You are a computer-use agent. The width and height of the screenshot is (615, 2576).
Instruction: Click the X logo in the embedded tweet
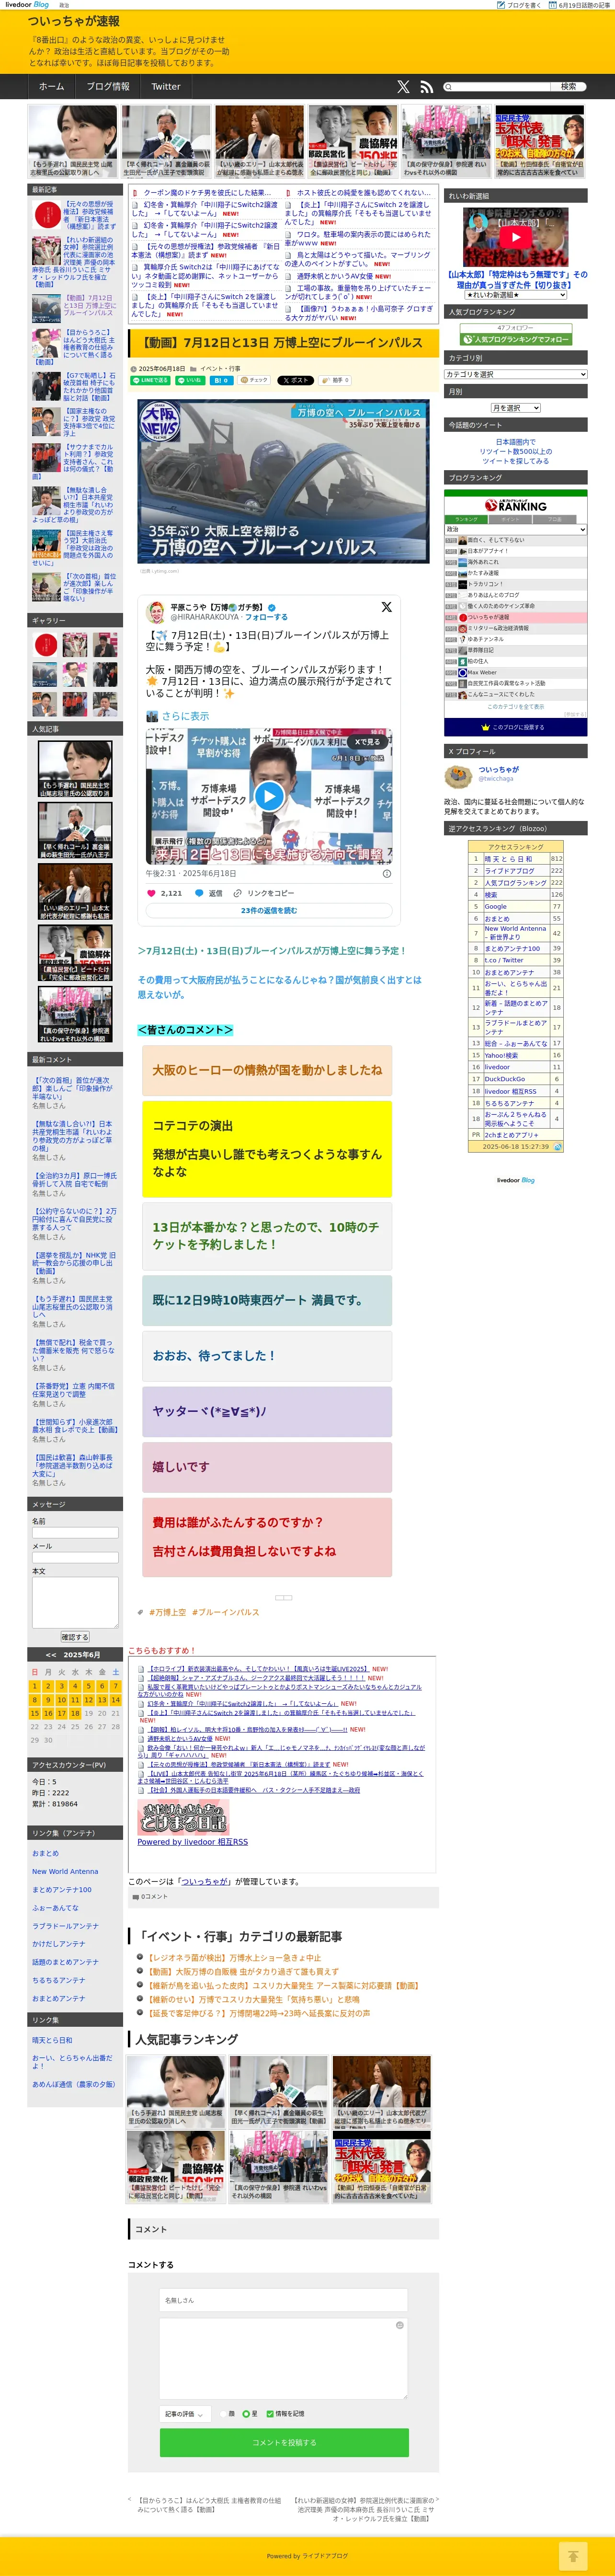click(386, 607)
